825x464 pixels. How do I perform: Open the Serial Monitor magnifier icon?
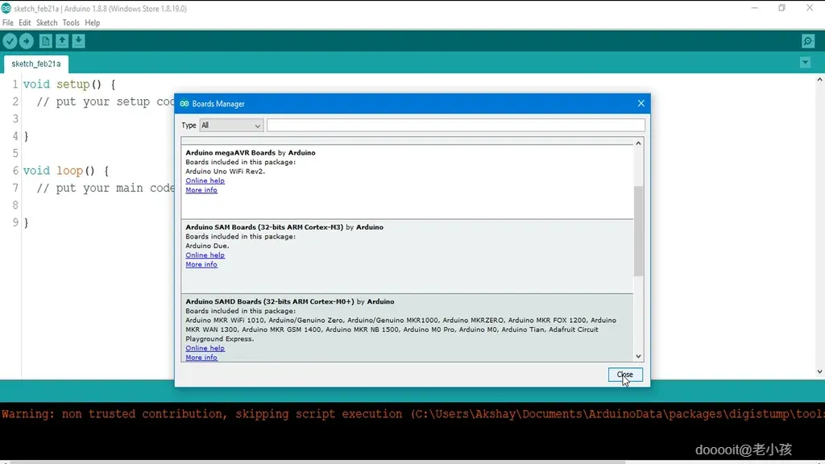[x=808, y=41]
